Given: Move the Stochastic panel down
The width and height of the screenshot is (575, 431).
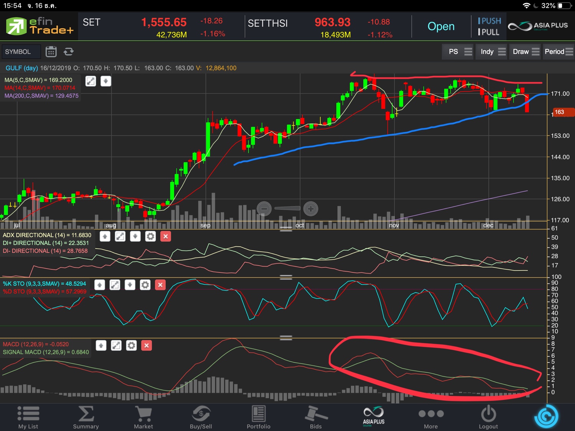Looking at the screenshot, I should coord(130,285).
